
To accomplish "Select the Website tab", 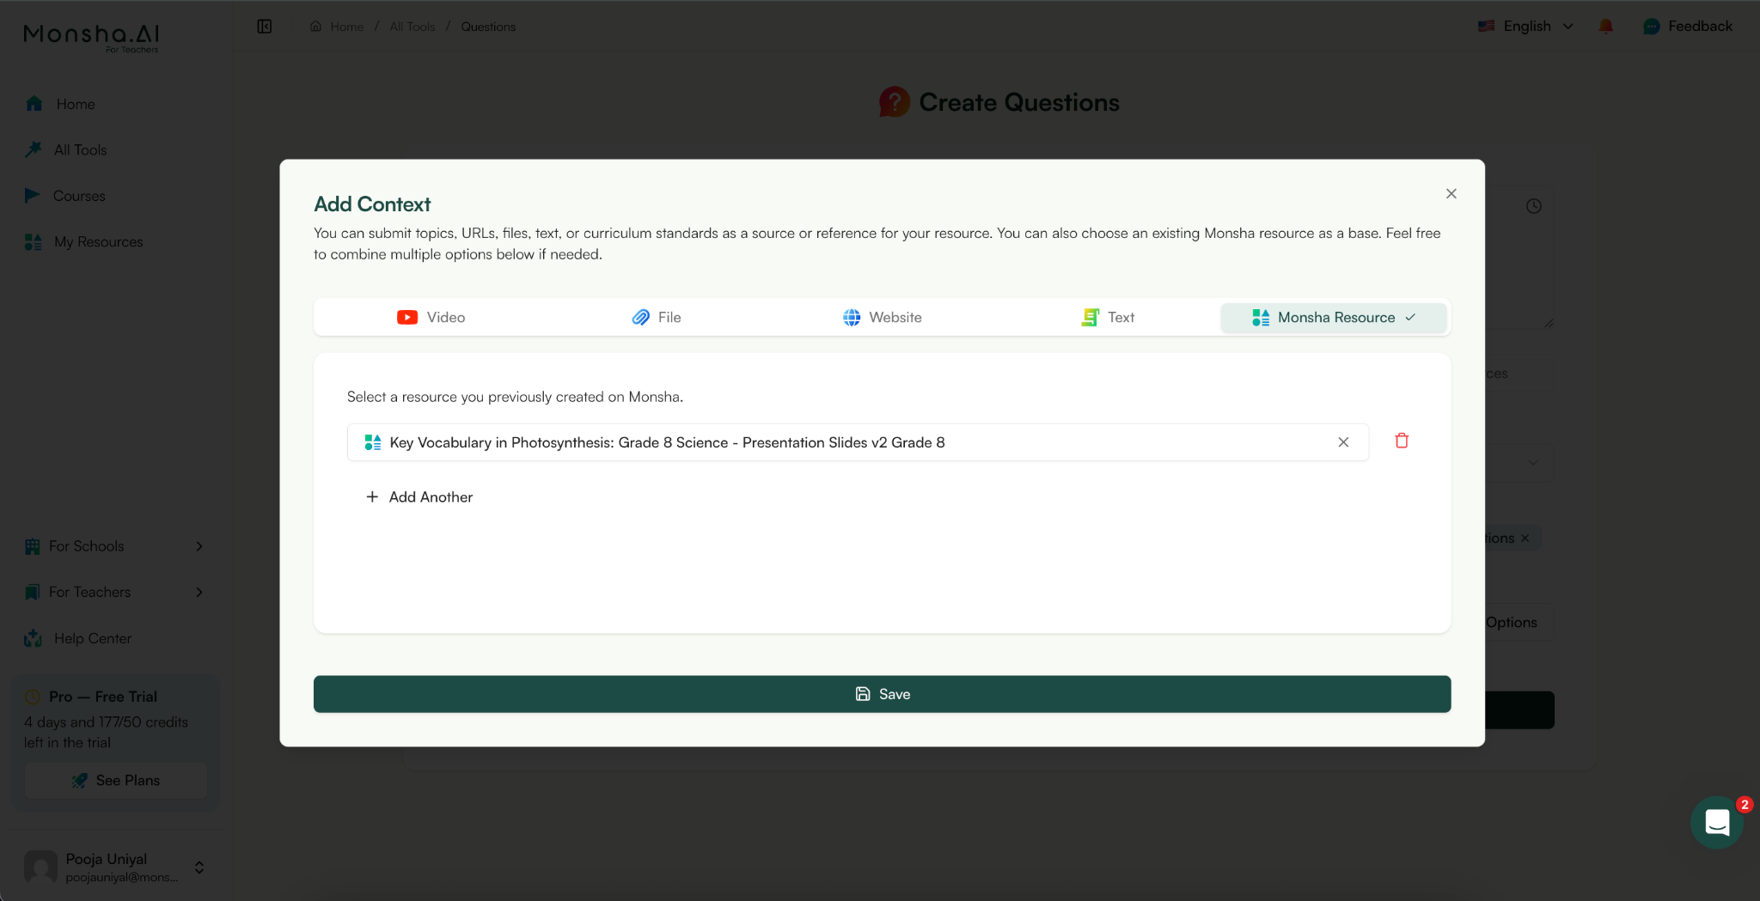I will [x=883, y=317].
